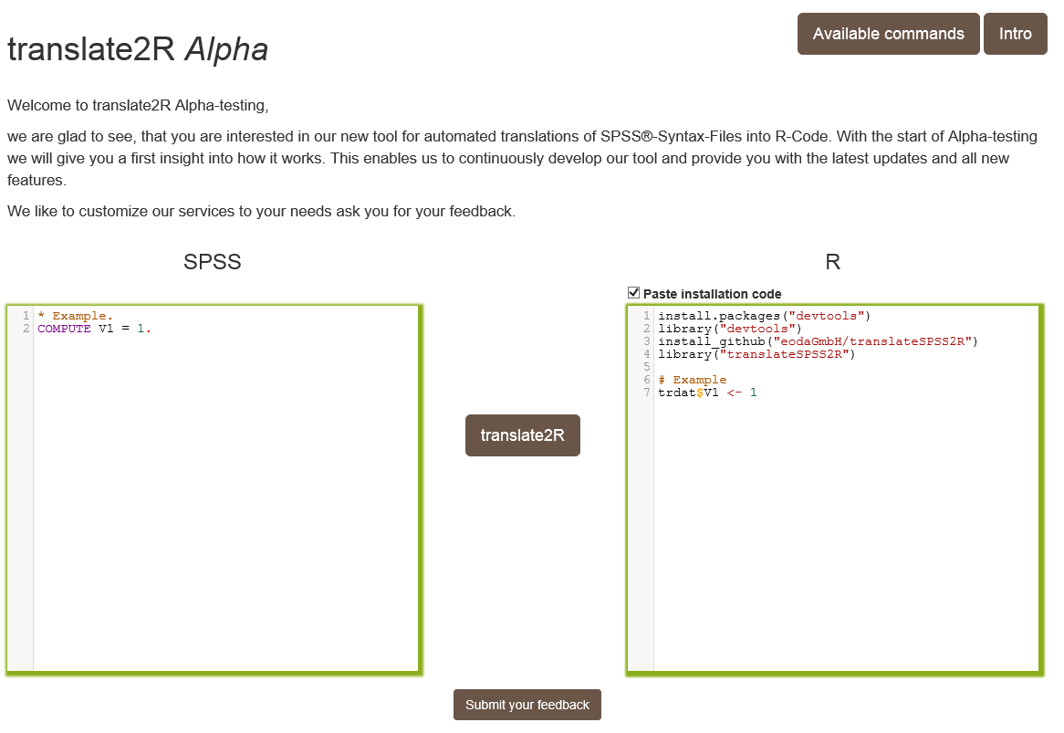Uncheck Paste installation code checkbox
The width and height of the screenshot is (1064, 733).
(634, 292)
